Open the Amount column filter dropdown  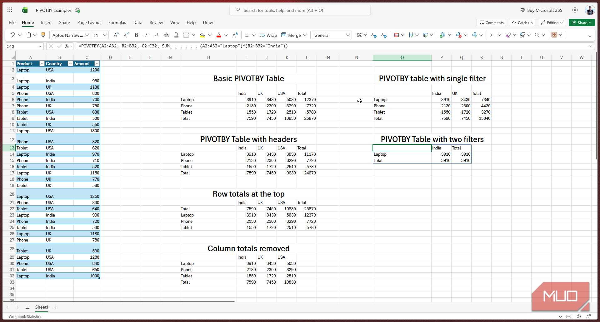(97, 64)
